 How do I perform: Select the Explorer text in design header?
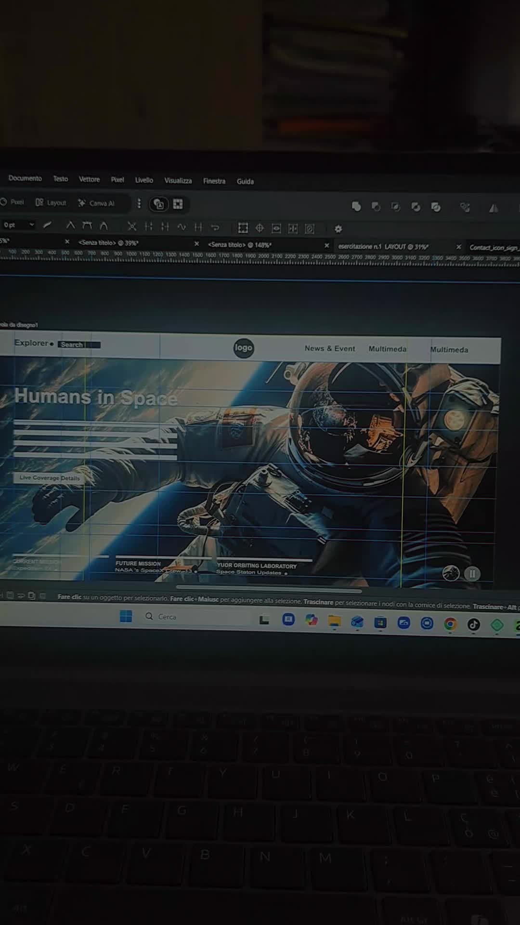31,343
